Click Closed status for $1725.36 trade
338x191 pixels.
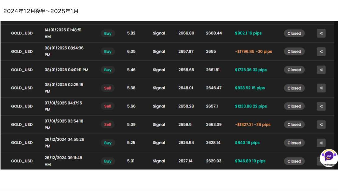click(294, 70)
